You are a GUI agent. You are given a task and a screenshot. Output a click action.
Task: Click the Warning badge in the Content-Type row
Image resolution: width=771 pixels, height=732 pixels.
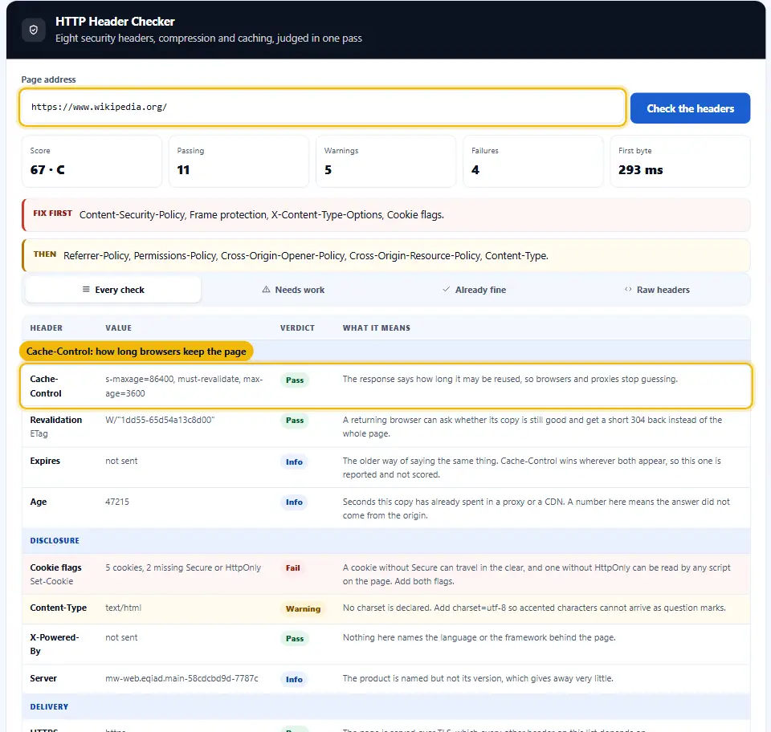[x=303, y=608]
